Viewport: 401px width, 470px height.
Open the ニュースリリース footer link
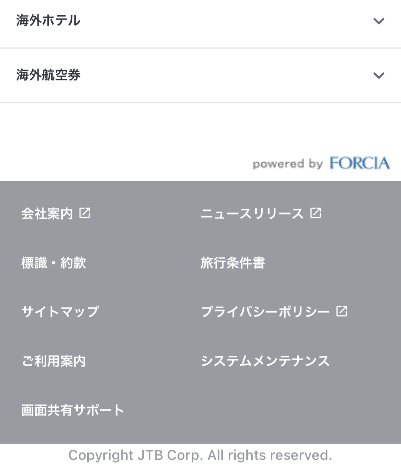252,214
